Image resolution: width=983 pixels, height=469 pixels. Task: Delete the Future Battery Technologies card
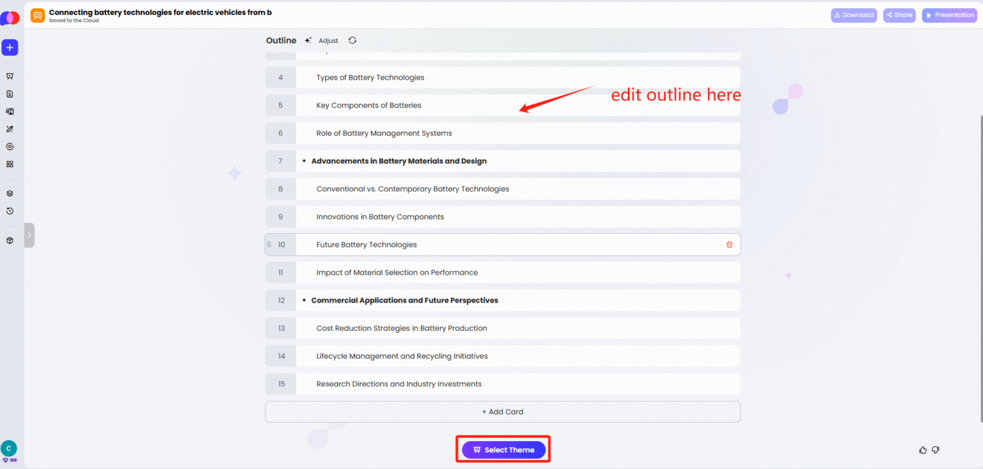pos(729,245)
